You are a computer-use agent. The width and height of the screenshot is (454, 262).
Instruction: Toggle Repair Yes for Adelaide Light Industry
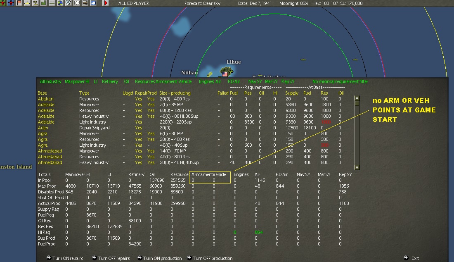(x=138, y=122)
